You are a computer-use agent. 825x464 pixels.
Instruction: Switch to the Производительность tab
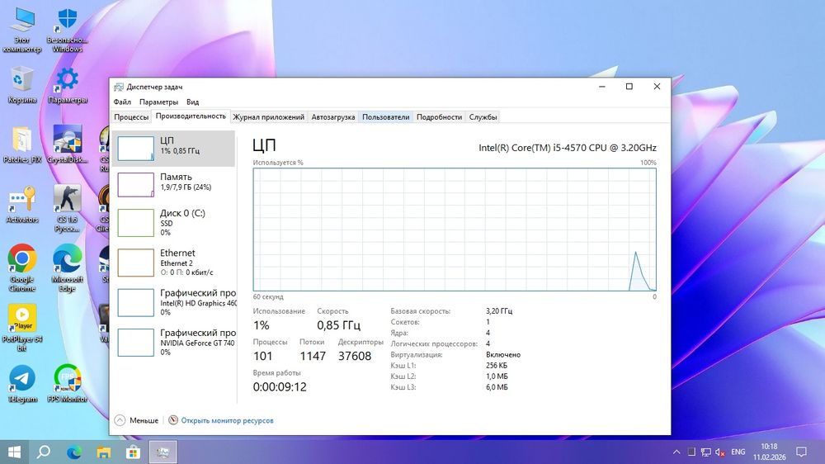pos(191,116)
